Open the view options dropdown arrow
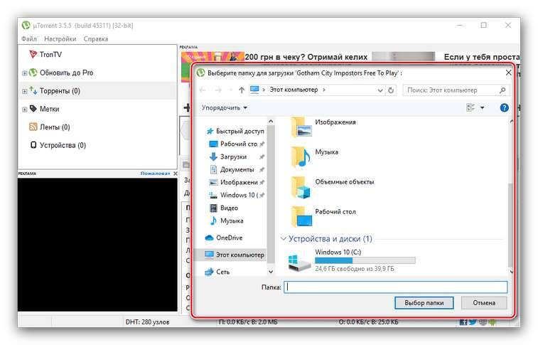Image resolution: width=538 pixels, height=345 pixels. (x=482, y=108)
